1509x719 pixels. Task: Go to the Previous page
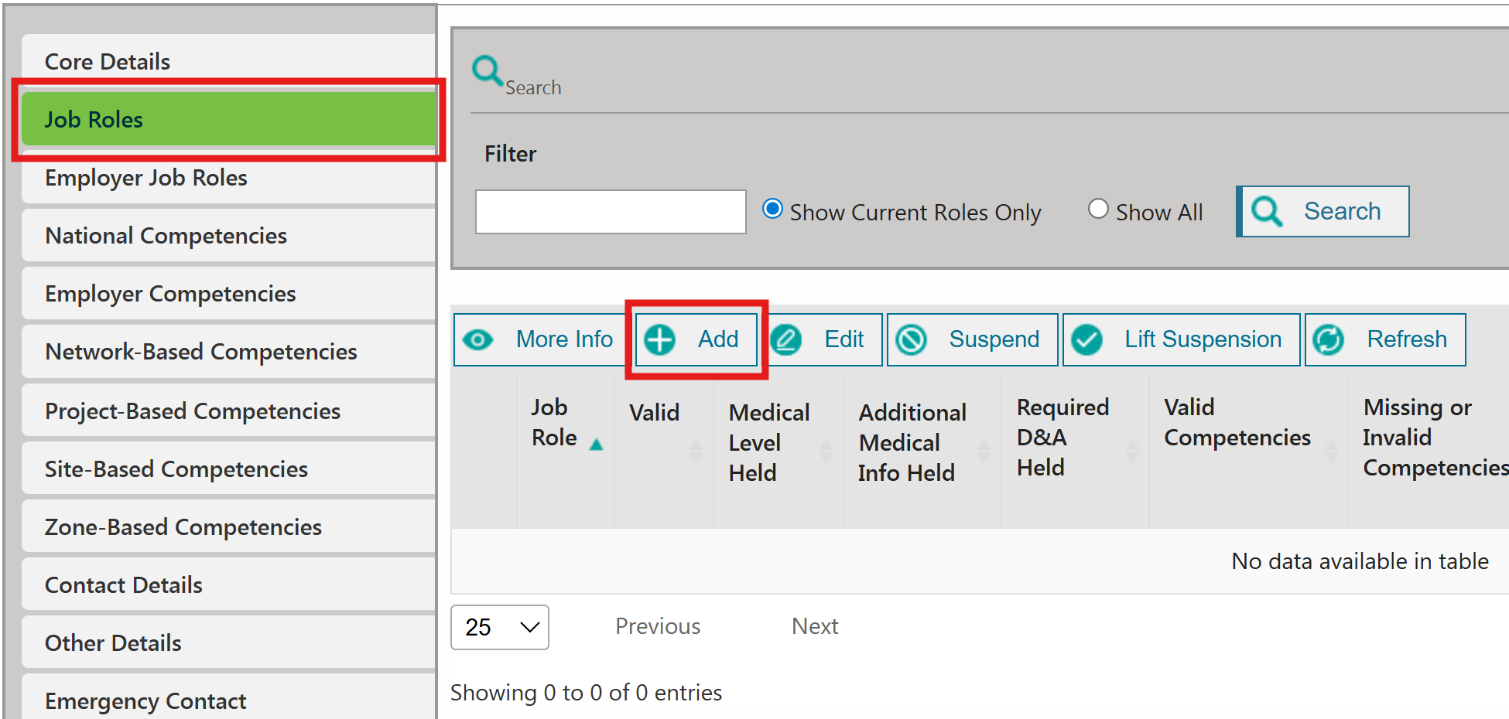pyautogui.click(x=658, y=626)
